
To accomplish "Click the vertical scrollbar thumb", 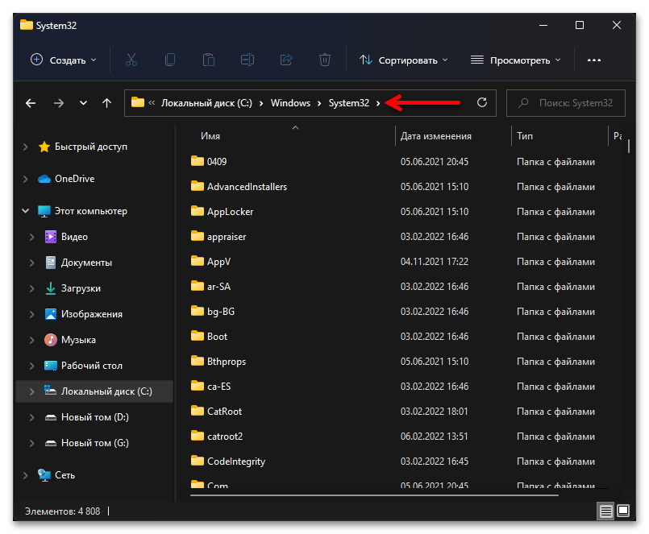I will point(629,147).
